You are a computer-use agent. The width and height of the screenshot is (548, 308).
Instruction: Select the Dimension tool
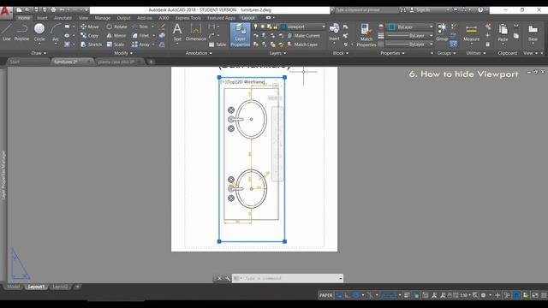coord(196,33)
